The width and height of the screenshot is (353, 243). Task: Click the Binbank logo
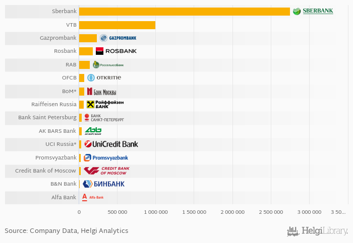(x=103, y=184)
